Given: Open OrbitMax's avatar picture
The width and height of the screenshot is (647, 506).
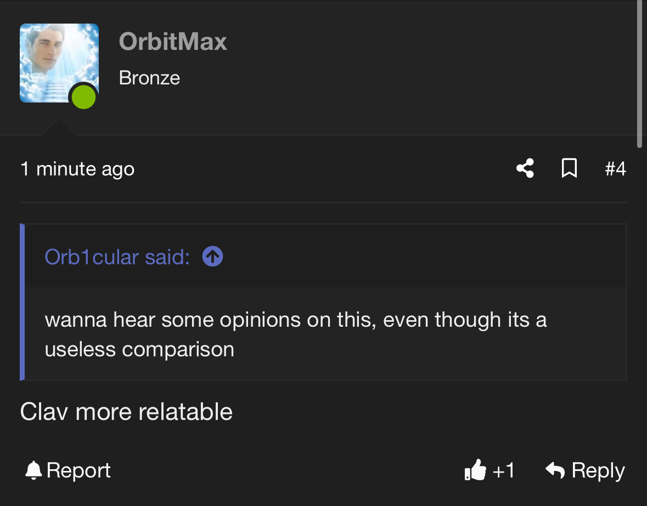Looking at the screenshot, I should pyautogui.click(x=59, y=63).
